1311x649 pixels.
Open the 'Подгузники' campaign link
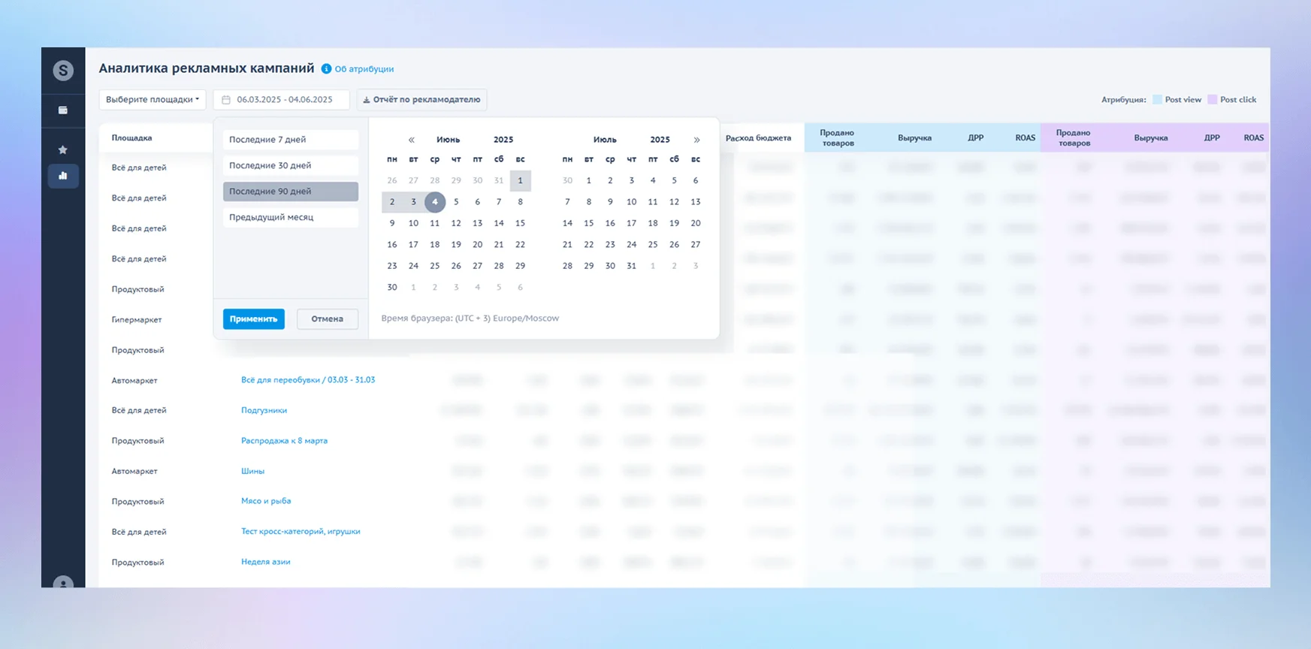point(264,410)
